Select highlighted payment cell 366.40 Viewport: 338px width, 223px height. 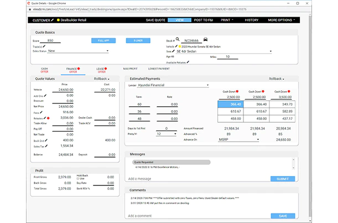(x=231, y=104)
